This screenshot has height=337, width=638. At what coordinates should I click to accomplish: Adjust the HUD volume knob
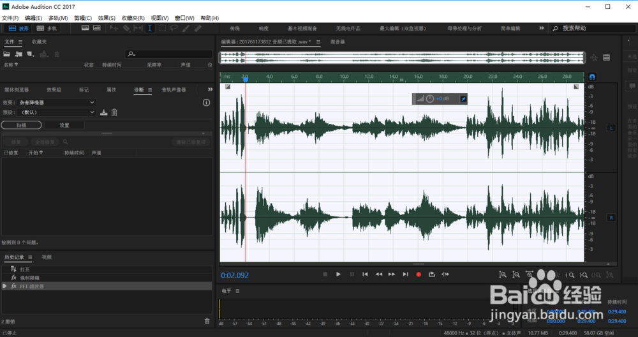coord(429,99)
